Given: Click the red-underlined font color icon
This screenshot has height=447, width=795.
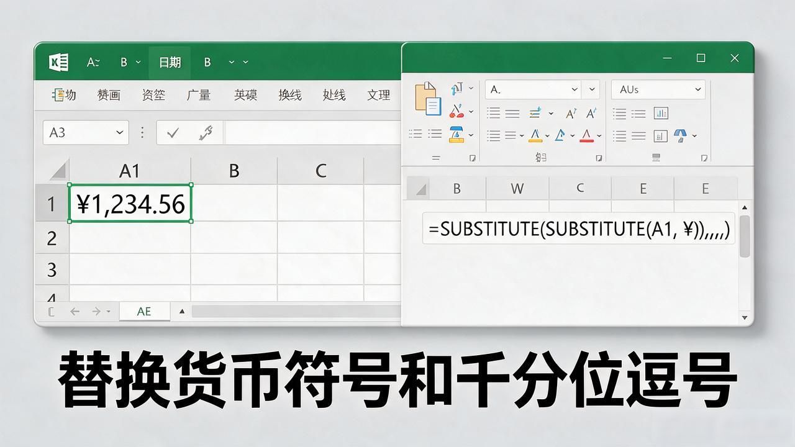Looking at the screenshot, I should coord(586,135).
